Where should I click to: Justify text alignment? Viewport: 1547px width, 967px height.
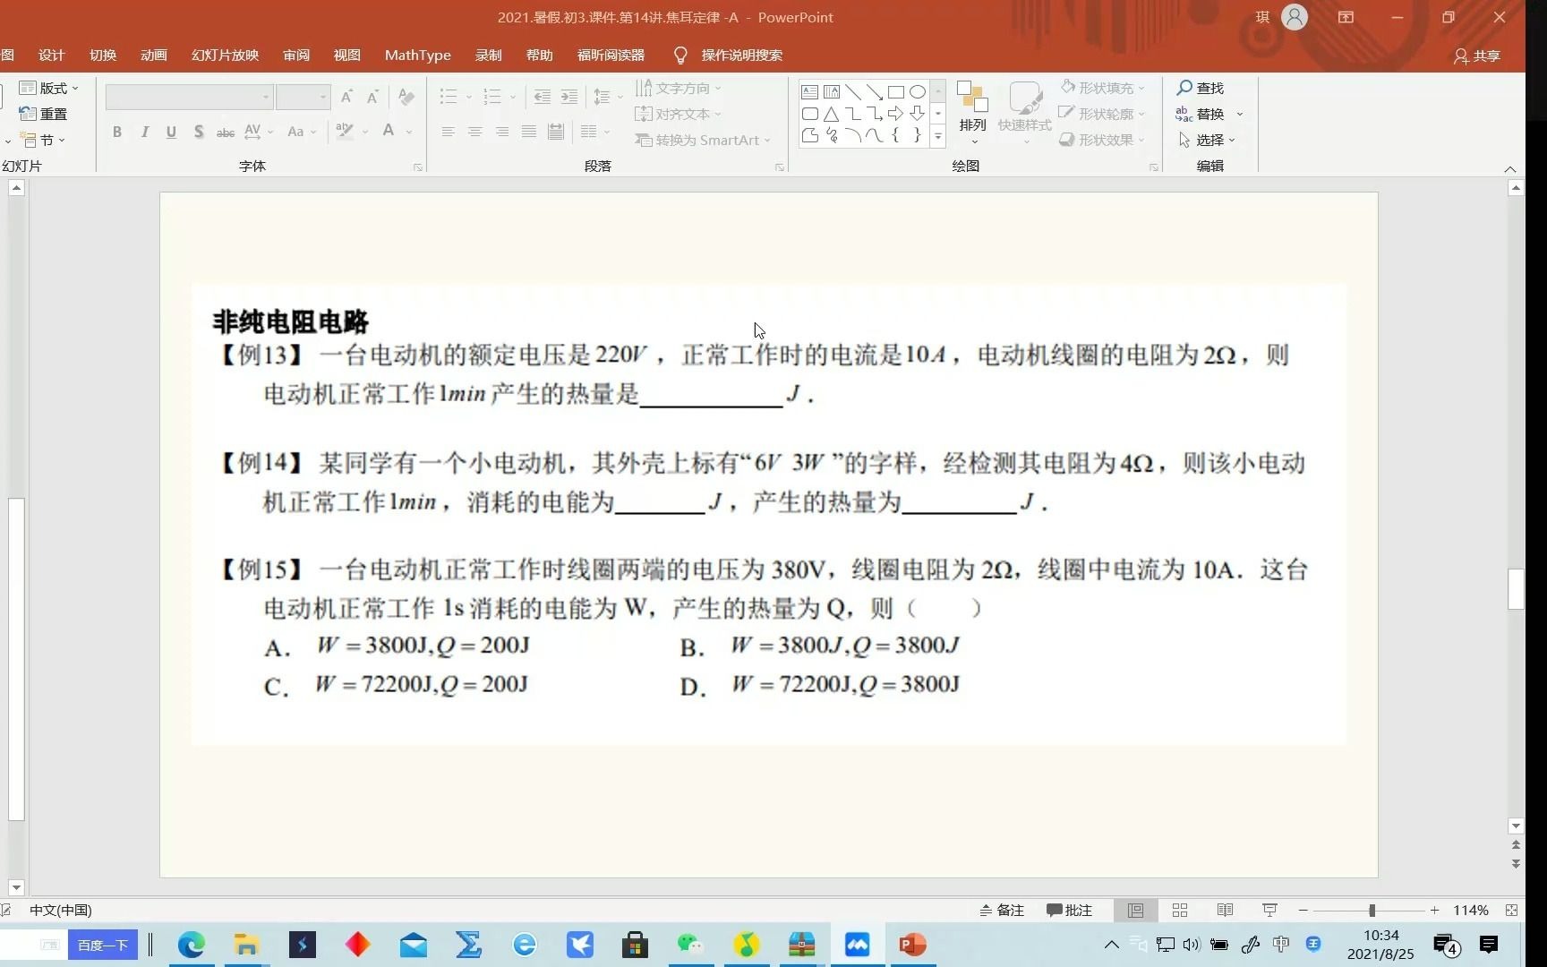tap(529, 132)
